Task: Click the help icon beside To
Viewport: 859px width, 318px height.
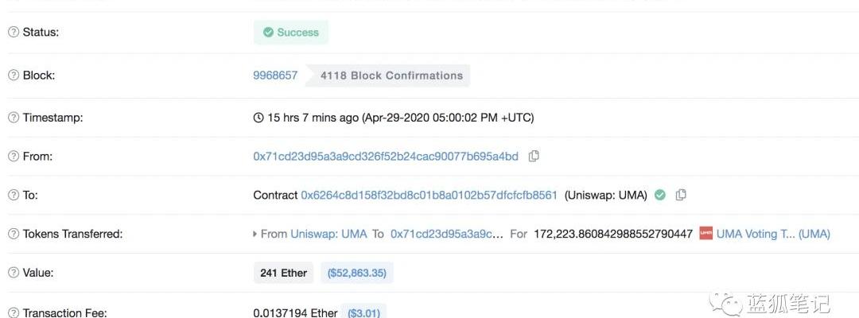Action: [x=14, y=195]
